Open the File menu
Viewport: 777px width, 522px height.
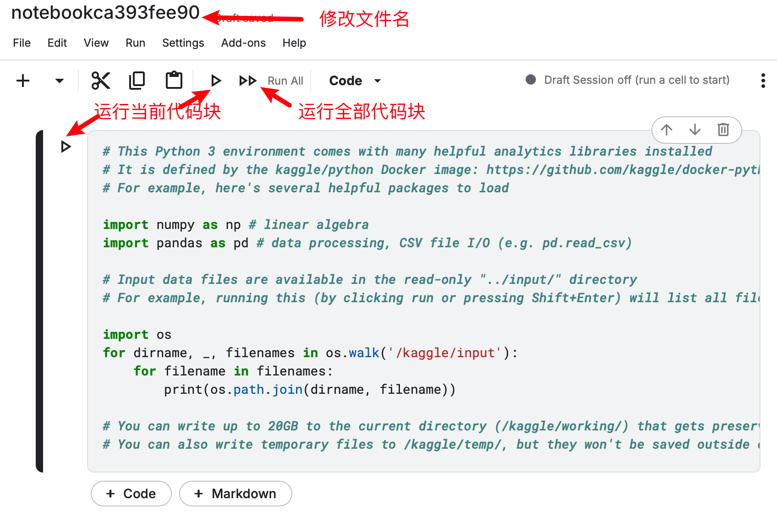[x=22, y=43]
